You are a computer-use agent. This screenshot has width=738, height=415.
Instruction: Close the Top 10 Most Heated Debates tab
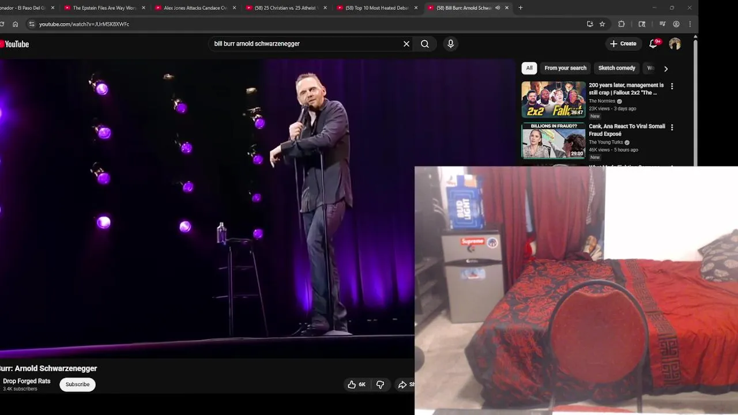click(x=416, y=8)
